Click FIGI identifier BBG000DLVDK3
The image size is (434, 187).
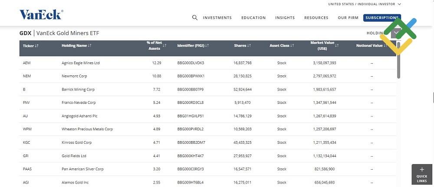point(191,63)
